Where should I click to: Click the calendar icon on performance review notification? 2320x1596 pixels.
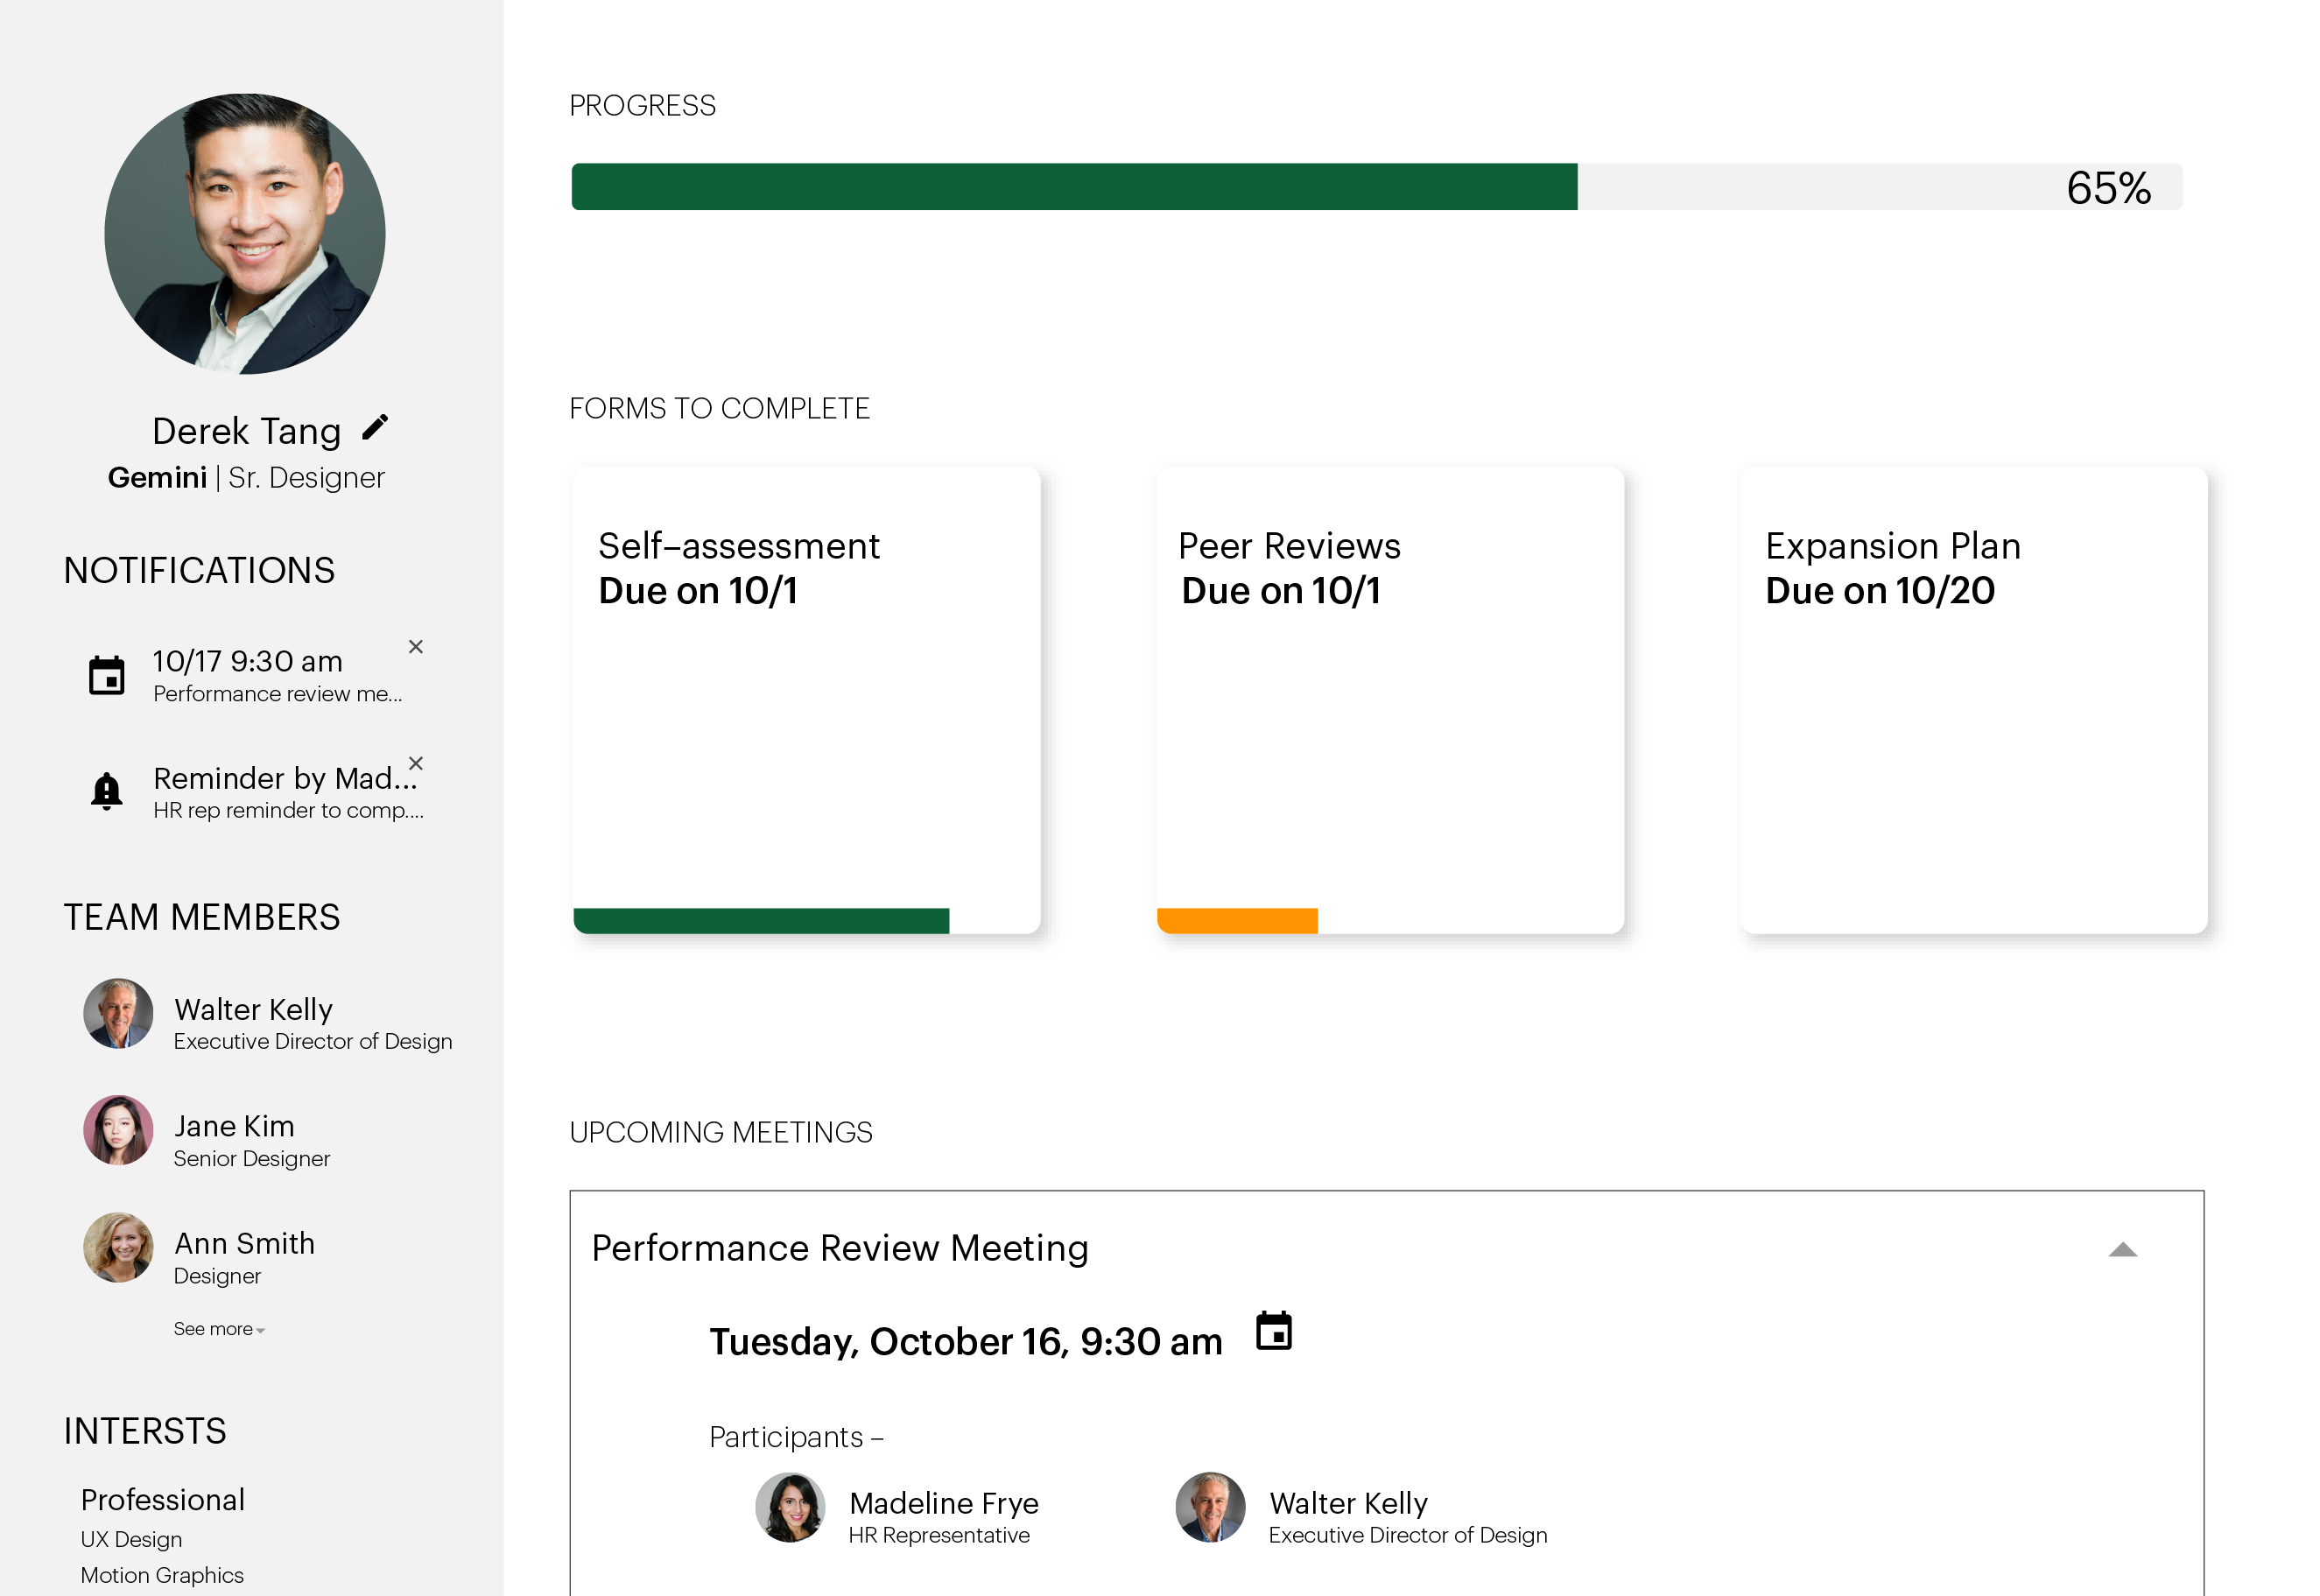point(108,676)
